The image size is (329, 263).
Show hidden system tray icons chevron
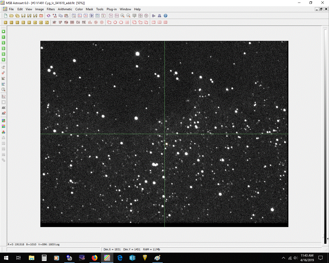coord(284,258)
